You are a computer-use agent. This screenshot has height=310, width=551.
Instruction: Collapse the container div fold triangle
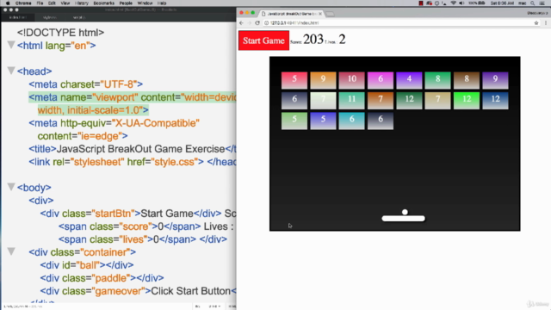click(11, 251)
